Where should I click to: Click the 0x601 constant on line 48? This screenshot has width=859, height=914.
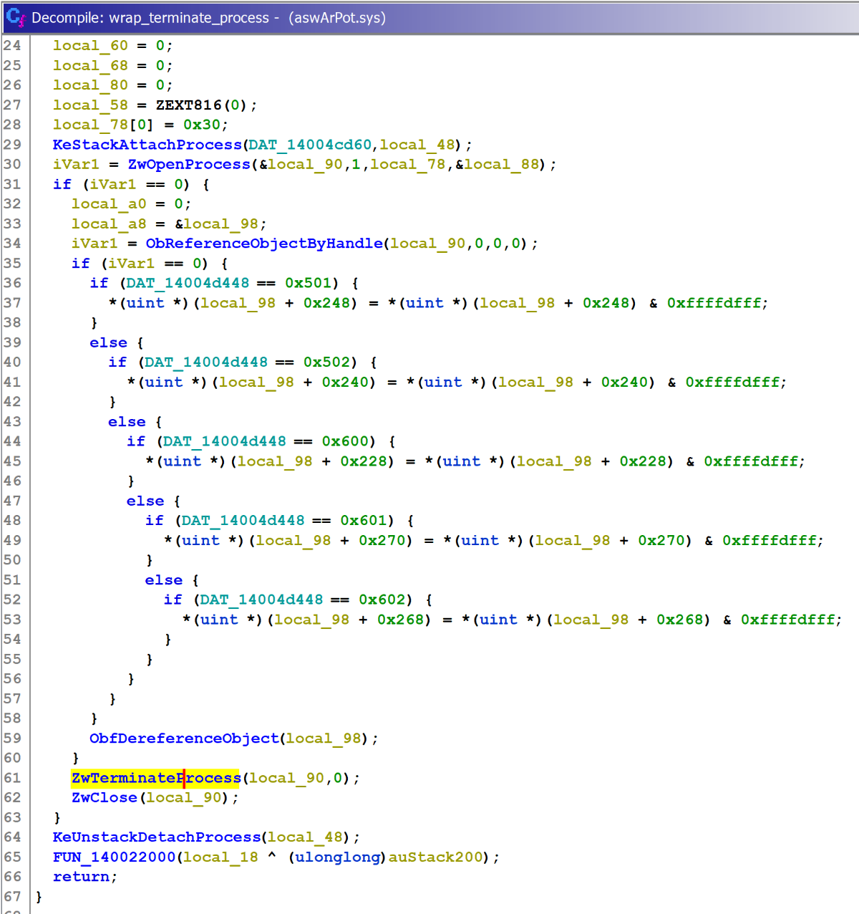(x=363, y=521)
